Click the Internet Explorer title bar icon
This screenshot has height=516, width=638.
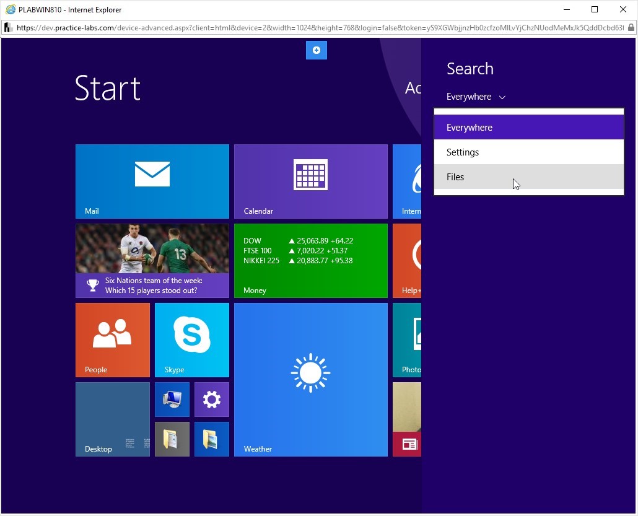pos(11,9)
